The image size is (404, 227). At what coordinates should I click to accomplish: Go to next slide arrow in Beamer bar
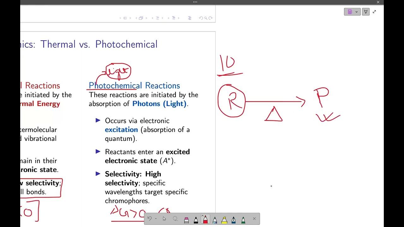click(x=130, y=18)
